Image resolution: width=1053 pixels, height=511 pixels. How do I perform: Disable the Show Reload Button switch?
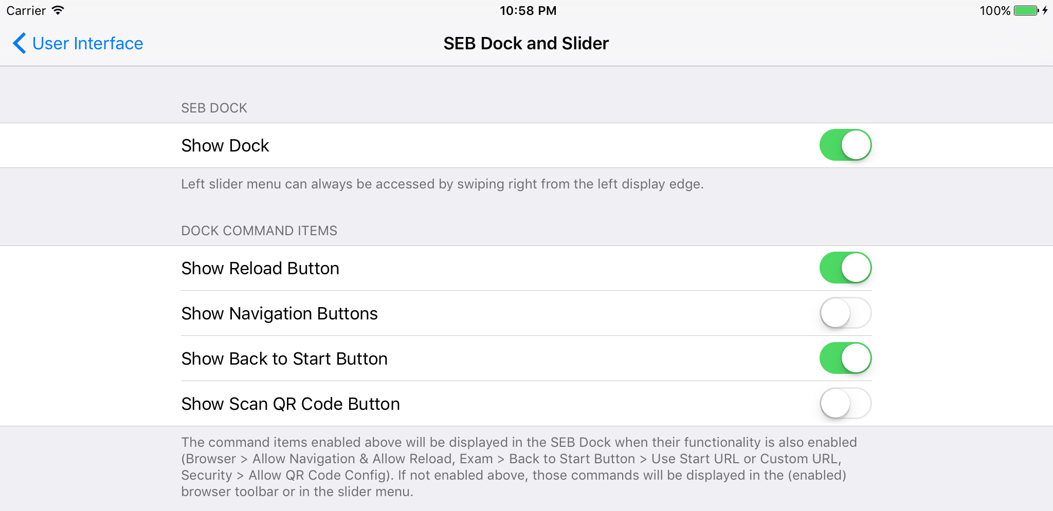point(845,268)
